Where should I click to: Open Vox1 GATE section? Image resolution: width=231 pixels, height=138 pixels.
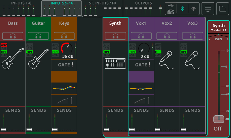(141, 65)
